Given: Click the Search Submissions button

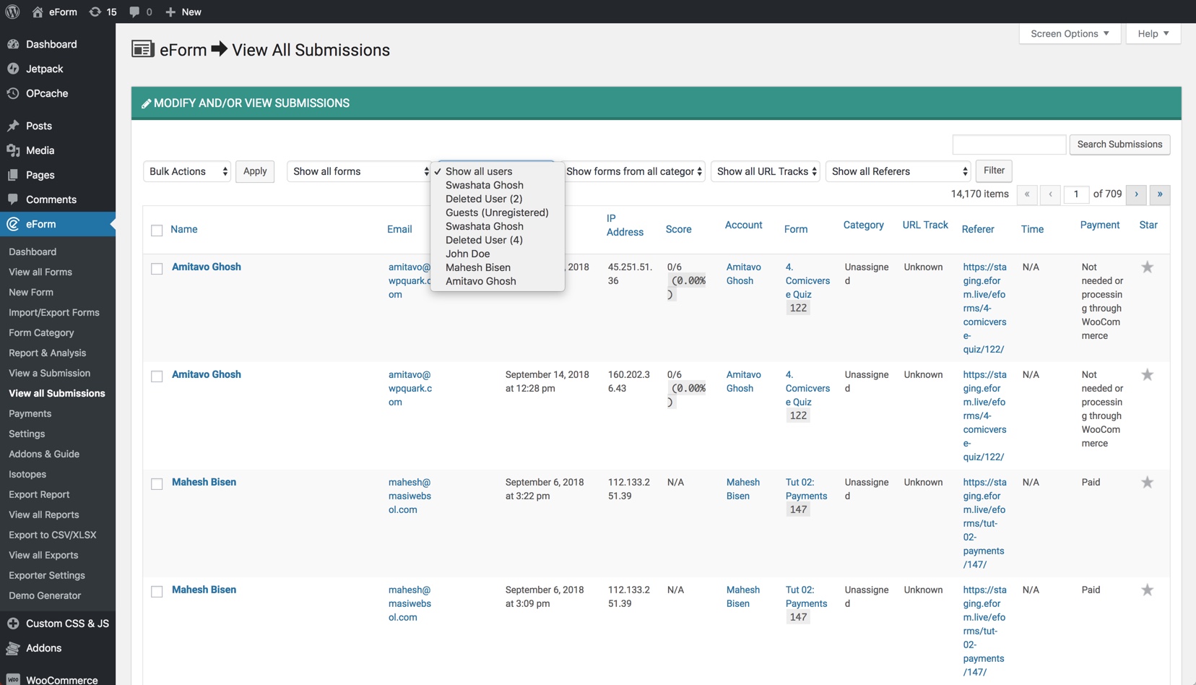Looking at the screenshot, I should [x=1119, y=145].
